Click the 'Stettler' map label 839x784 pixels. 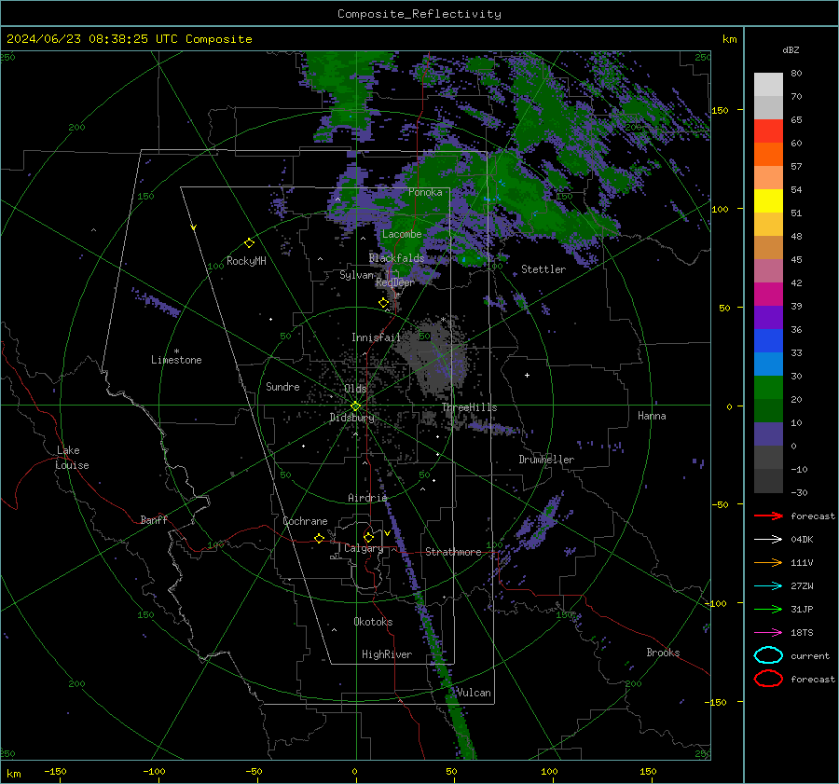click(x=543, y=269)
